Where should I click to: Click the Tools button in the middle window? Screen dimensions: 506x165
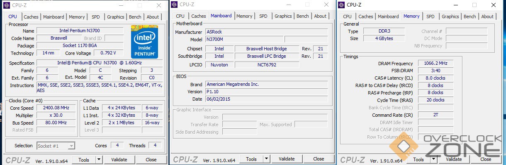(x=251, y=159)
